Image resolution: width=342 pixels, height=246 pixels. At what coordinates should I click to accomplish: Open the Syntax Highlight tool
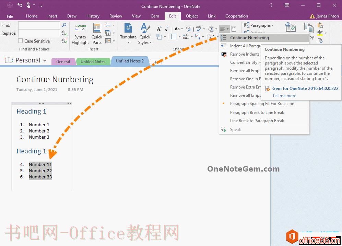[80, 34]
